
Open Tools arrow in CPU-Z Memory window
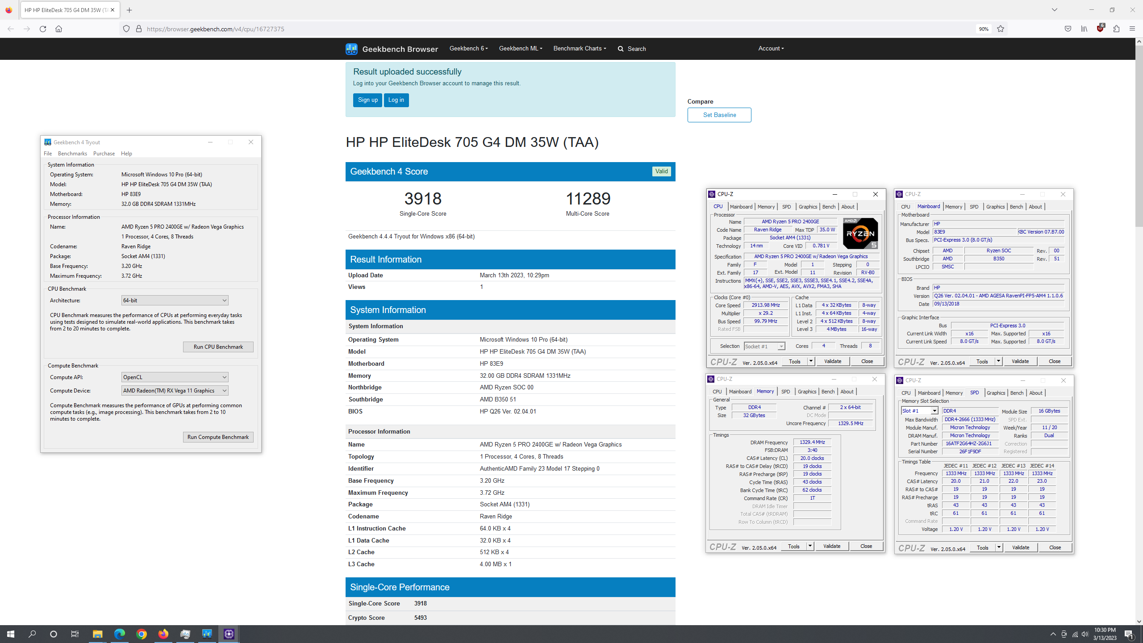(810, 546)
